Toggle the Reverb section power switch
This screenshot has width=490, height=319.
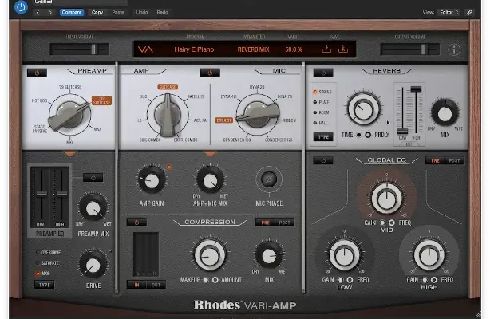[x=322, y=72]
